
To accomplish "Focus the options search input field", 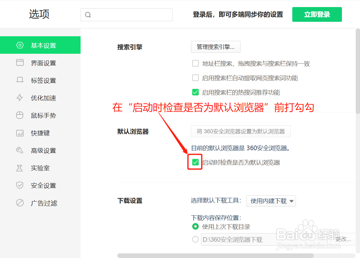I will click(127, 15).
